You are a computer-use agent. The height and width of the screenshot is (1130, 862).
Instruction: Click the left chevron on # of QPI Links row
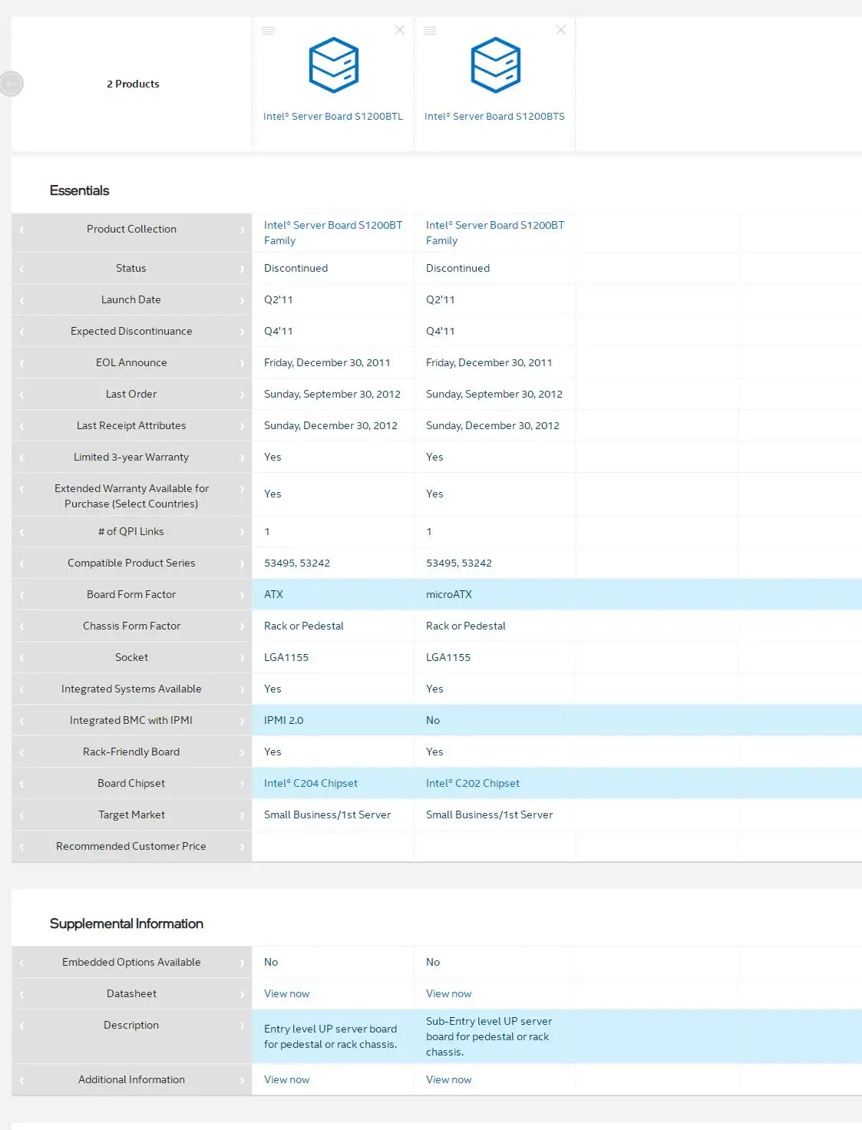(21, 532)
